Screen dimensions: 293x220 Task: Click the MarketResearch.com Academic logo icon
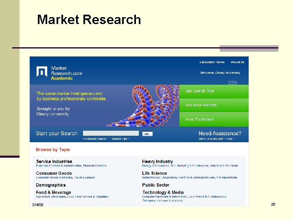coord(42,71)
